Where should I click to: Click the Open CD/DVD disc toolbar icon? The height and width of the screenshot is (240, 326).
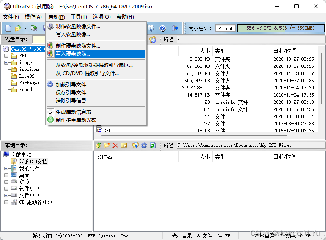(34, 28)
